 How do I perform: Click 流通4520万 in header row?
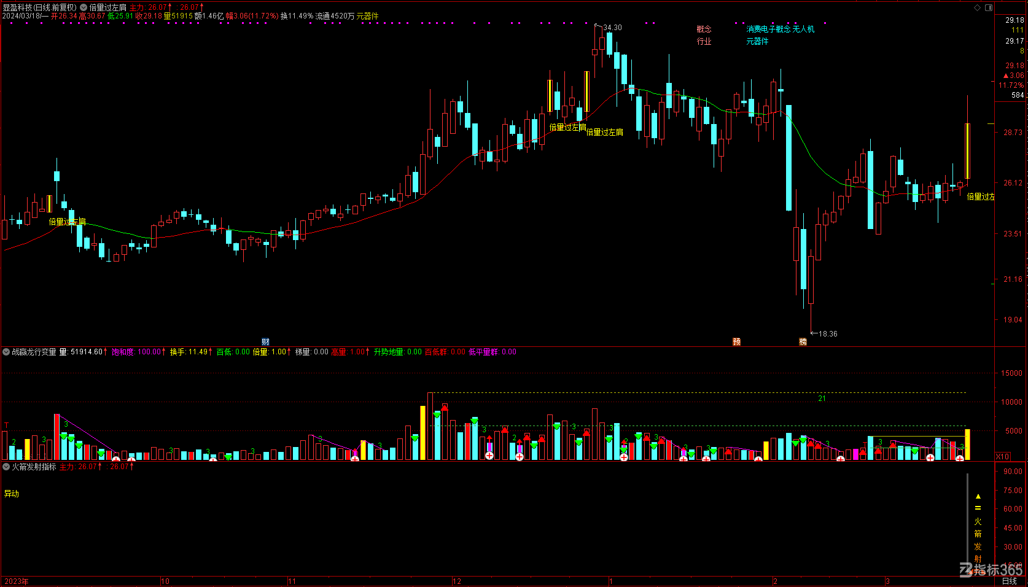[x=335, y=16]
